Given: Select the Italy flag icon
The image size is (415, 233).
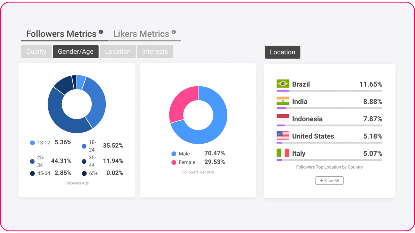Looking at the screenshot, I should 283,152.
